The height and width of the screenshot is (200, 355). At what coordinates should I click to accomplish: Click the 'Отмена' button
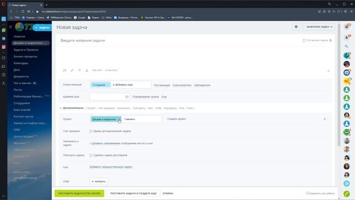pos(168,193)
